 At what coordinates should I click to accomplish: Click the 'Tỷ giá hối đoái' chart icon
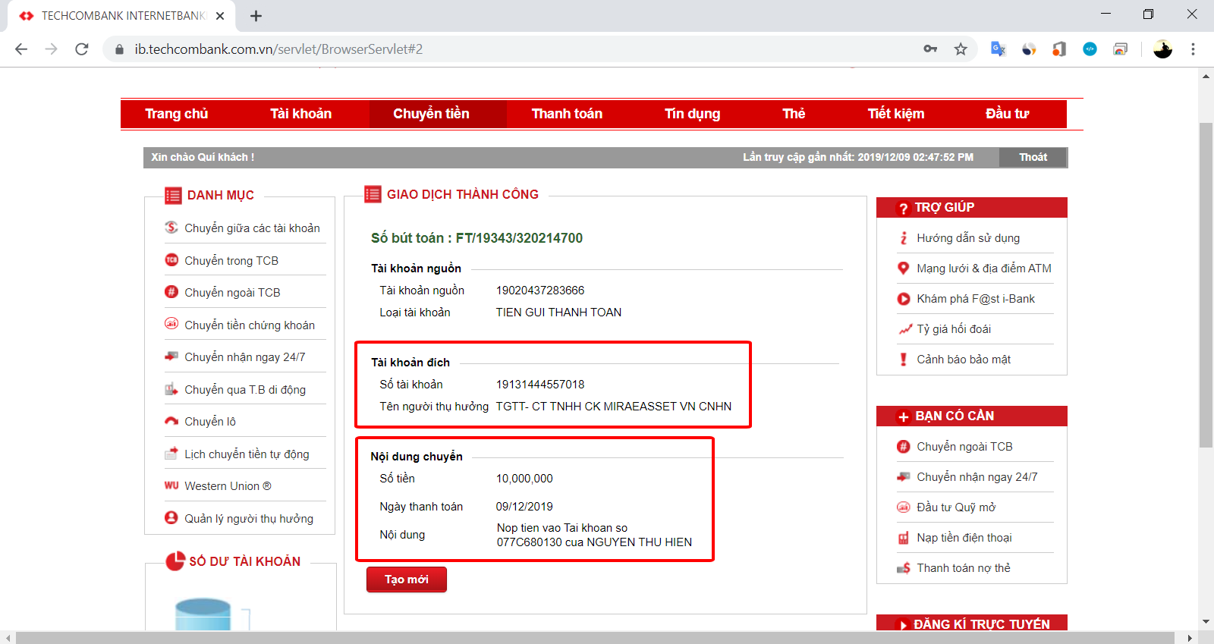[904, 329]
